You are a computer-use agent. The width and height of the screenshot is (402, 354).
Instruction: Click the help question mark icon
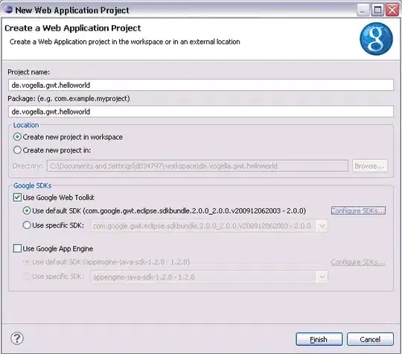click(x=17, y=338)
